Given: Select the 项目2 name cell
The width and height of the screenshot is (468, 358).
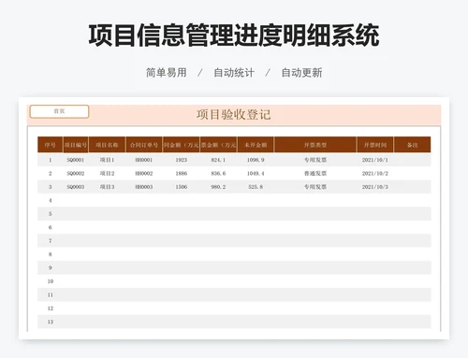Looking at the screenshot, I should tap(107, 173).
